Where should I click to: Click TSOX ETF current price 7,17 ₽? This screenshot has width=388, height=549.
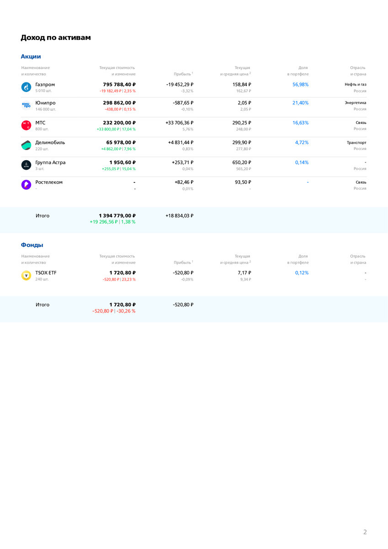pos(244,273)
